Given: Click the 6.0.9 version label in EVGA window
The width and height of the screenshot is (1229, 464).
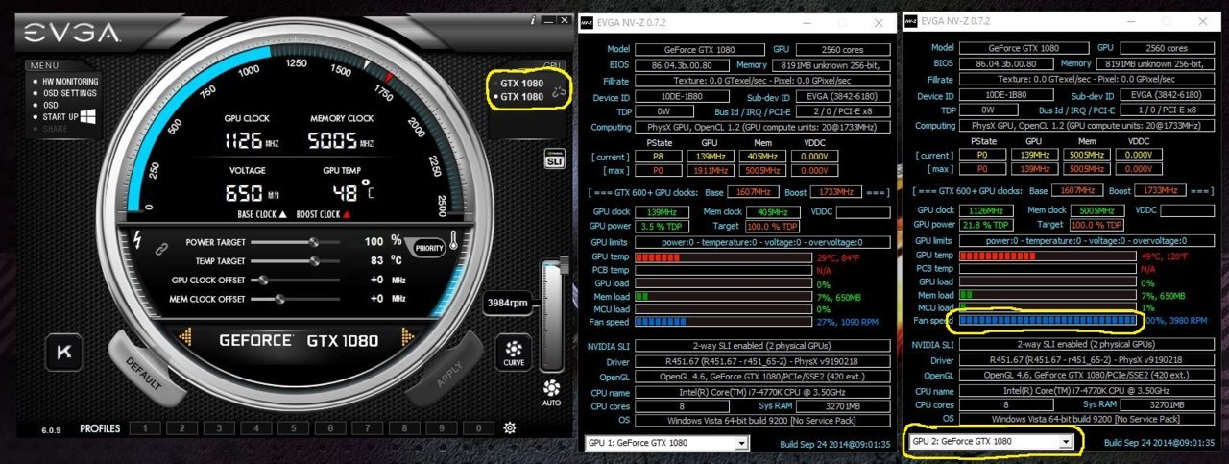Looking at the screenshot, I should pos(51,428).
